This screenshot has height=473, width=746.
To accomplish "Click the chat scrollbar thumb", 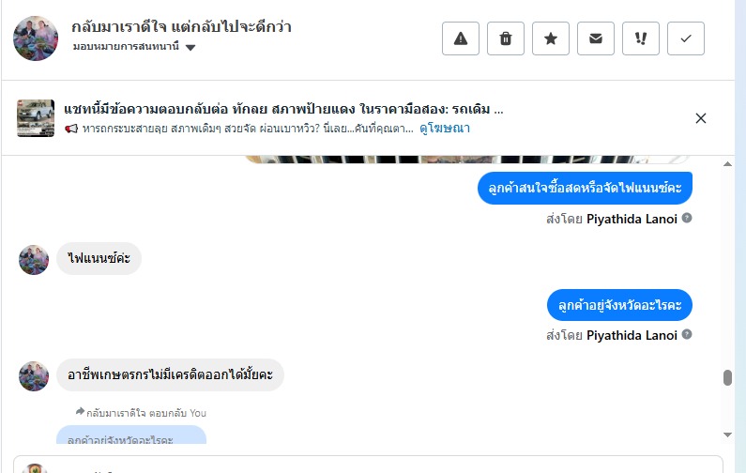I will 727,377.
